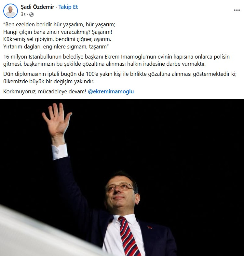Click the poem line "Hangi çılgın bana zincir"
Screen dimensions: 244x256
click(x=58, y=32)
